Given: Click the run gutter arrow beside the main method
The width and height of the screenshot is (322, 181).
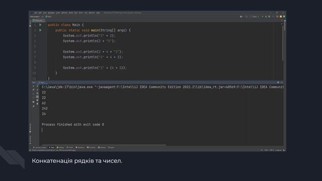Looking at the screenshot, I should 40,30.
